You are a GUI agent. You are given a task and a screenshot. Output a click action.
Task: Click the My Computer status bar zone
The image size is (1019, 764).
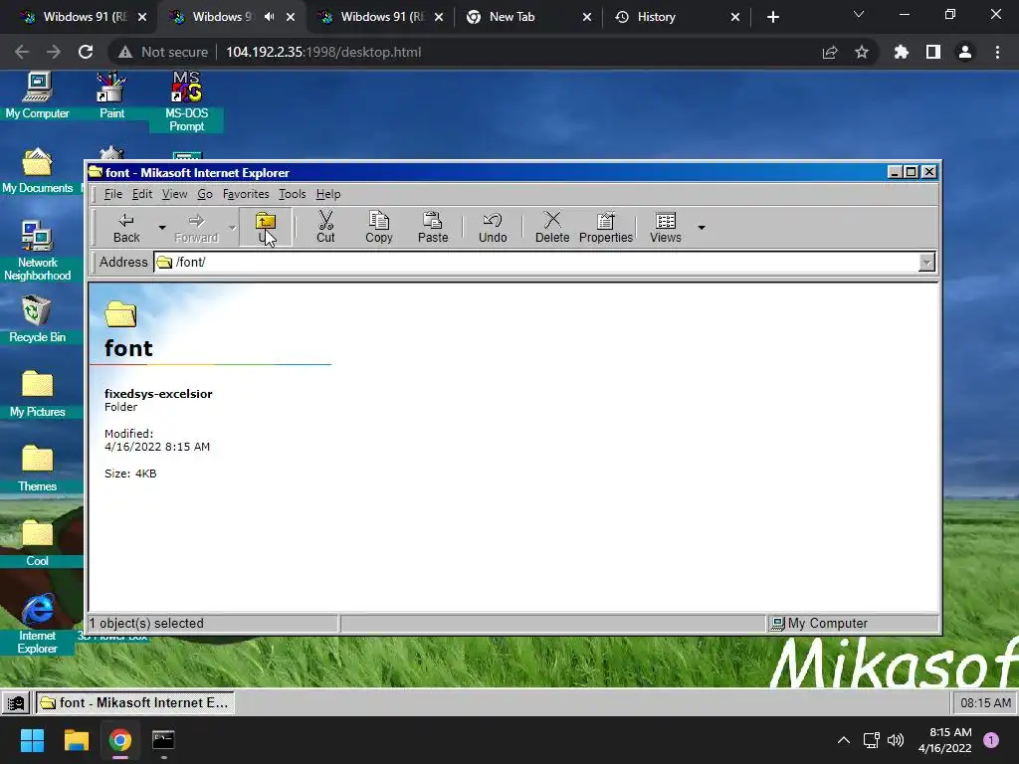[853, 623]
